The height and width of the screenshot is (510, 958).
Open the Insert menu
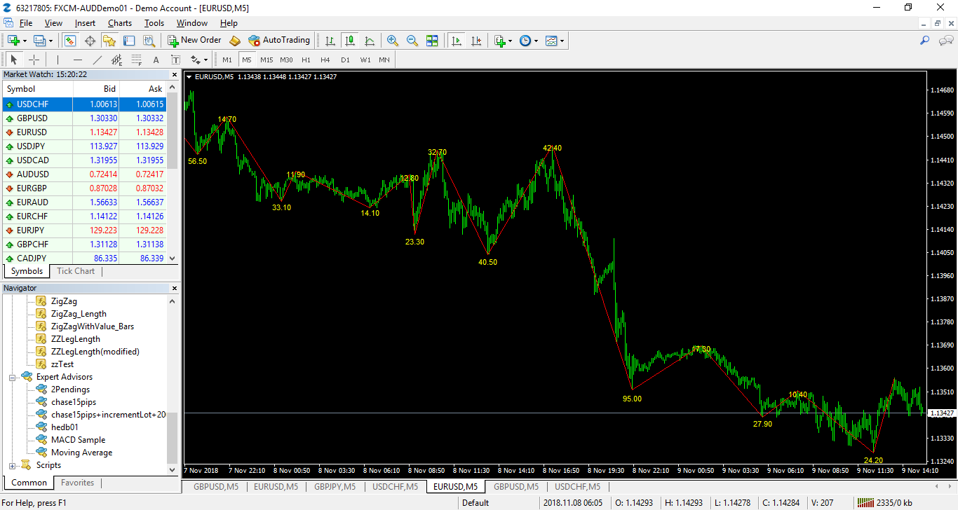tap(85, 23)
